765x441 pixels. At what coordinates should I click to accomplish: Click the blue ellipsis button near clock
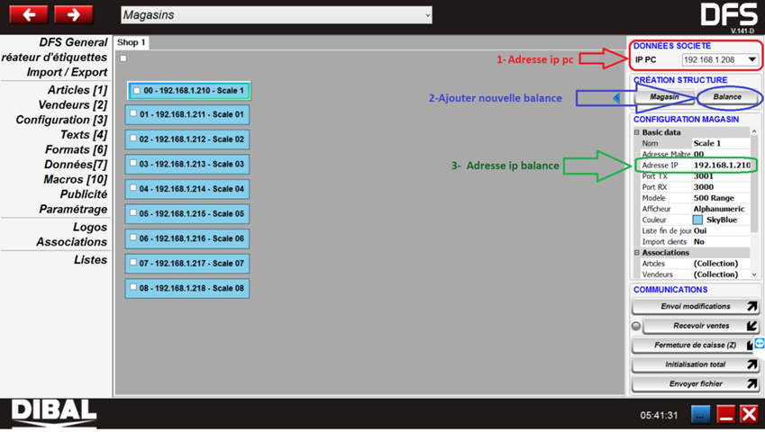[x=700, y=414]
